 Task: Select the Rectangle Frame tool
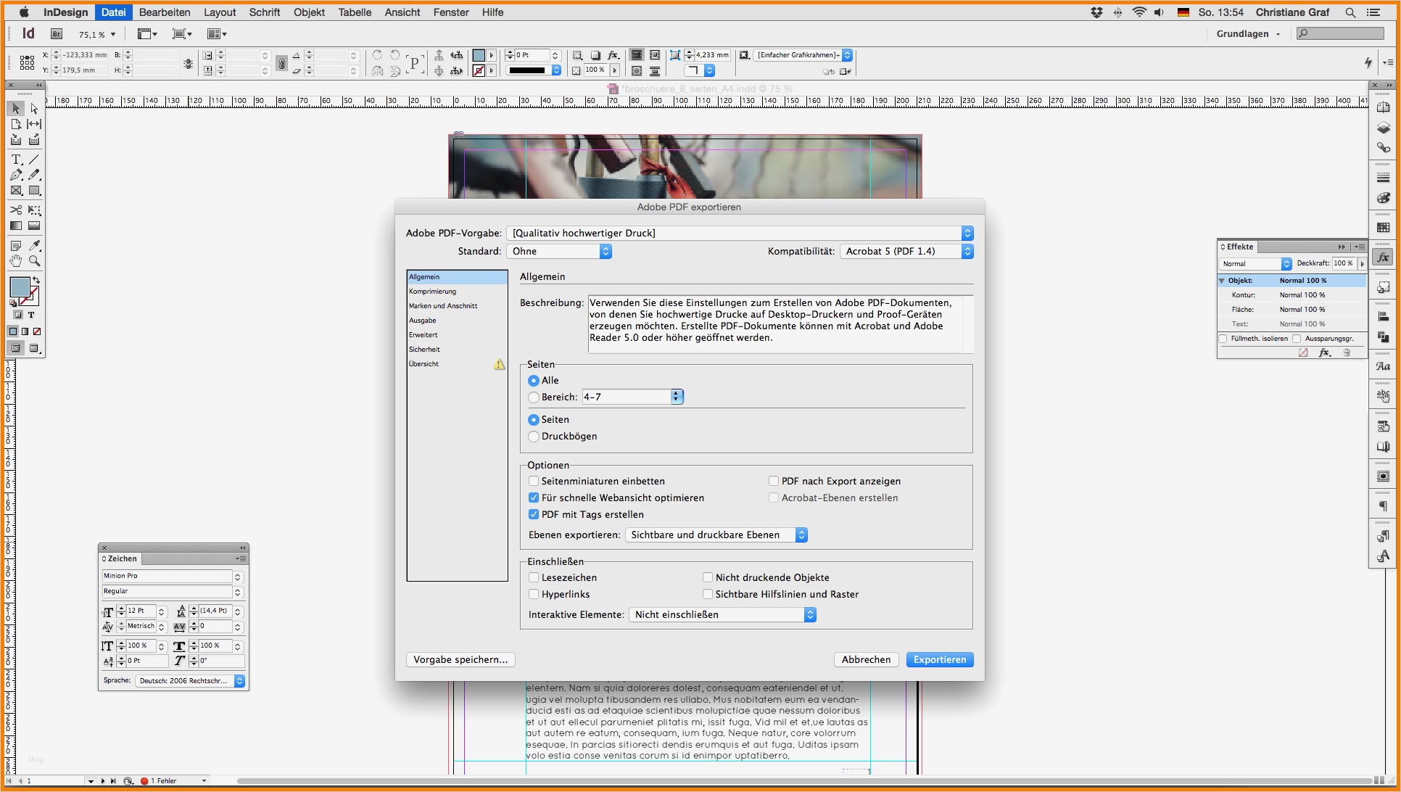(16, 191)
